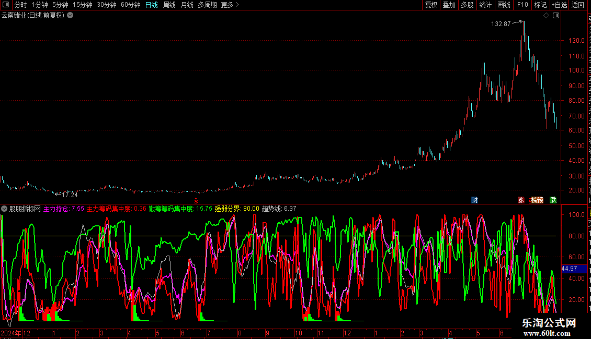The image size is (591, 339).
Task: Switch to 60分钟 period
Action: click(x=131, y=5)
